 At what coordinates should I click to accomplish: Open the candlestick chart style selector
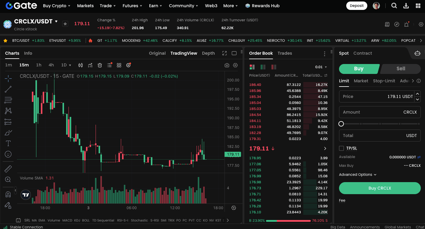[x=81, y=65]
